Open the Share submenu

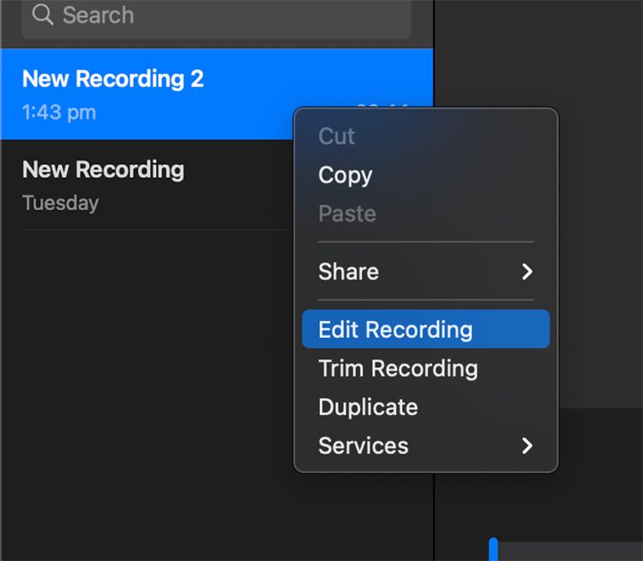[348, 272]
